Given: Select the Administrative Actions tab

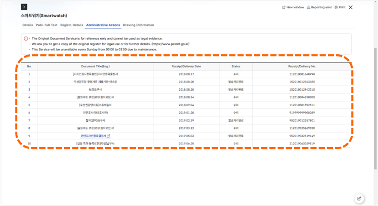Looking at the screenshot, I should click(103, 25).
